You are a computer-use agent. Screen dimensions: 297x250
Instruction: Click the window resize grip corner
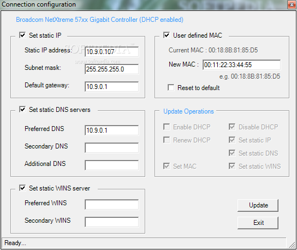pos(292,245)
